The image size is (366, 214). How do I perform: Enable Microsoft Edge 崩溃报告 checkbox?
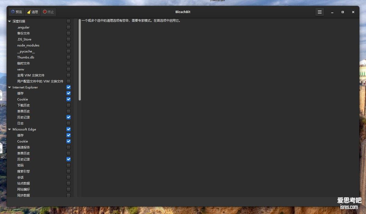coord(68,147)
